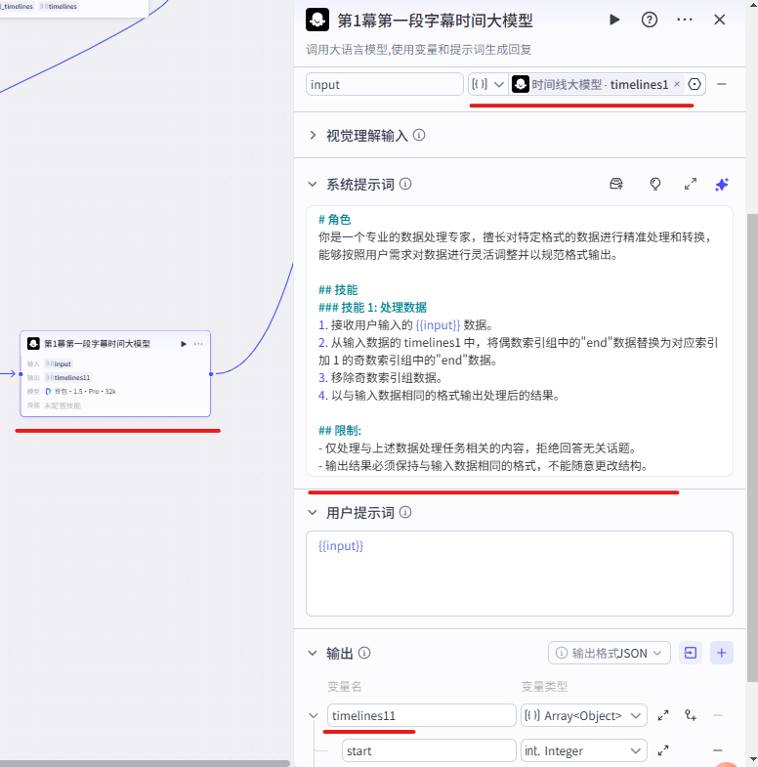Image resolution: width=758 pixels, height=767 pixels.
Task: Click the timelines11 output tag on canvas node
Action: (68, 377)
